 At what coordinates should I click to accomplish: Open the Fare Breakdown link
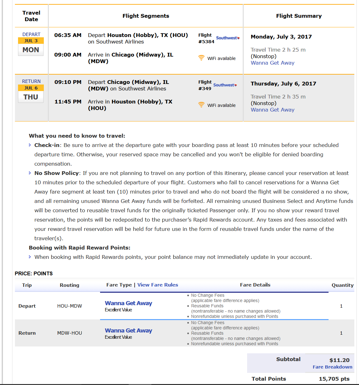[x=332, y=367]
